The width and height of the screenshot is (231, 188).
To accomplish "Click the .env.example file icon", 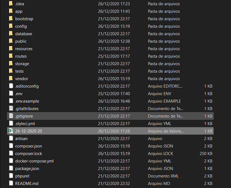I will pyautogui.click(x=11, y=101).
